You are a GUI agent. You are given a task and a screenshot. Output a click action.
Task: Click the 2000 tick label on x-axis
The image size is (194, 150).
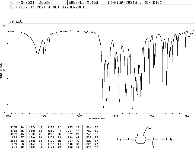click(79, 116)
